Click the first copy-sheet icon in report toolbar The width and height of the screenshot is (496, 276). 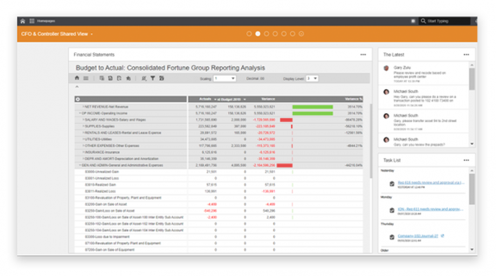[x=102, y=78]
